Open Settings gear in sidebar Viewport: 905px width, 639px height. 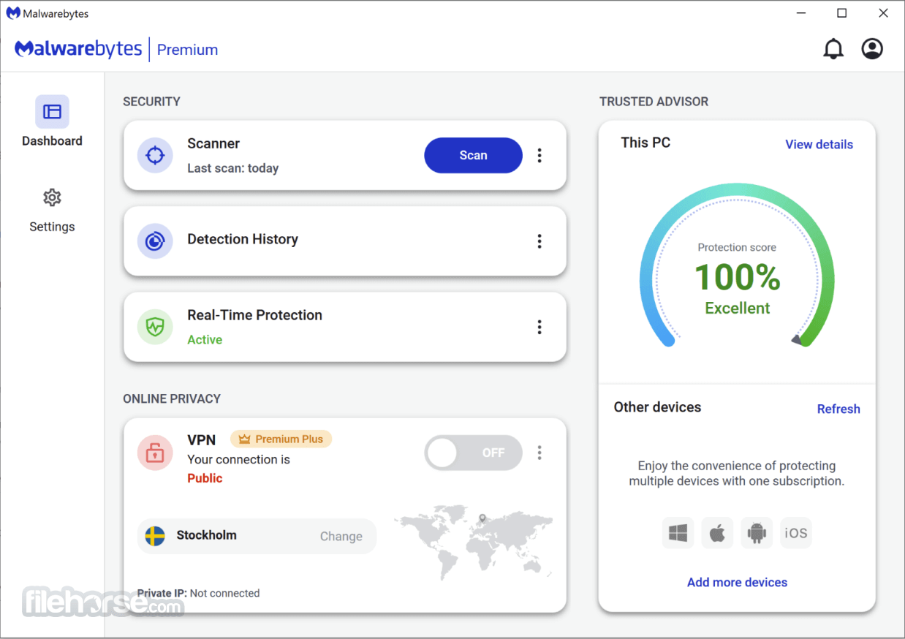click(52, 197)
